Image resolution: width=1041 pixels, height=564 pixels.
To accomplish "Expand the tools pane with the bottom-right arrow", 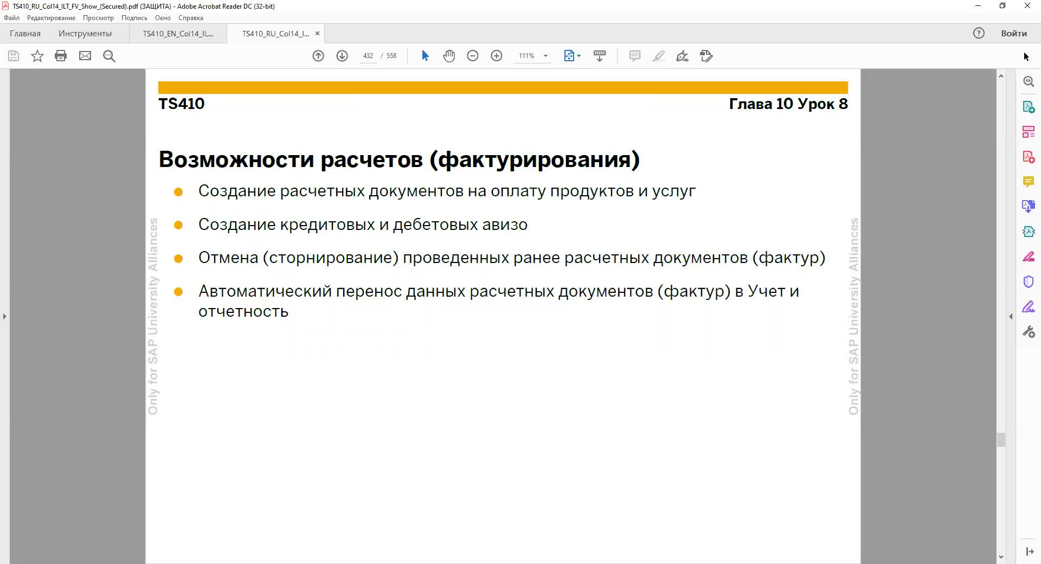I will (x=1029, y=552).
